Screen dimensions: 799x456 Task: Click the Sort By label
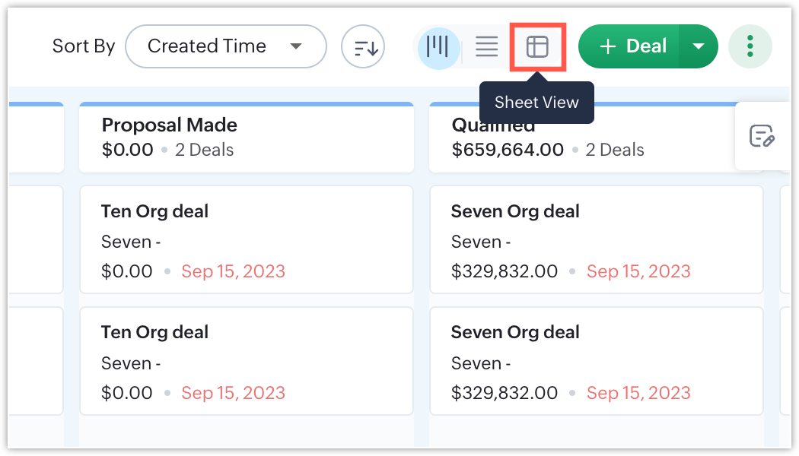click(84, 46)
